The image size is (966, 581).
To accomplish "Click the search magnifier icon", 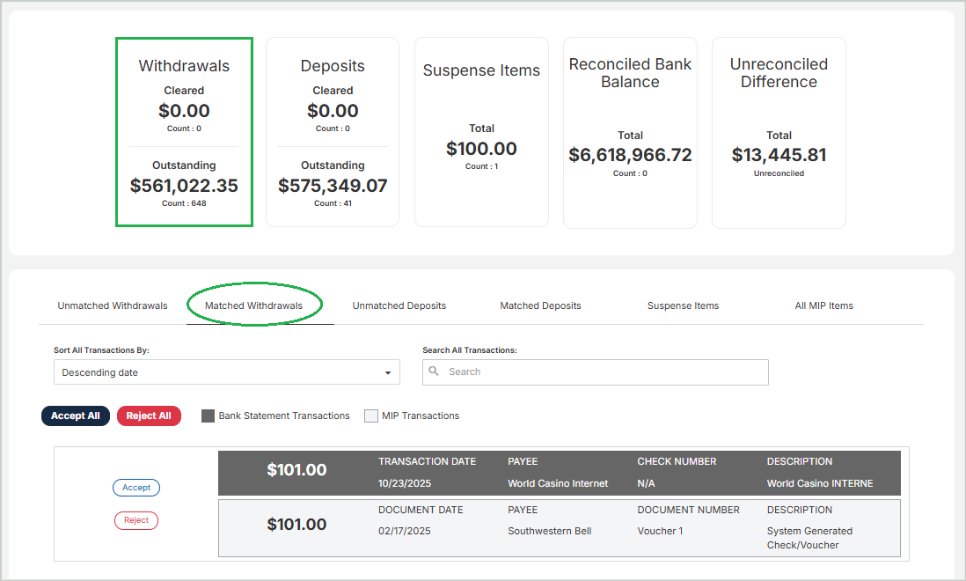I will pos(434,371).
